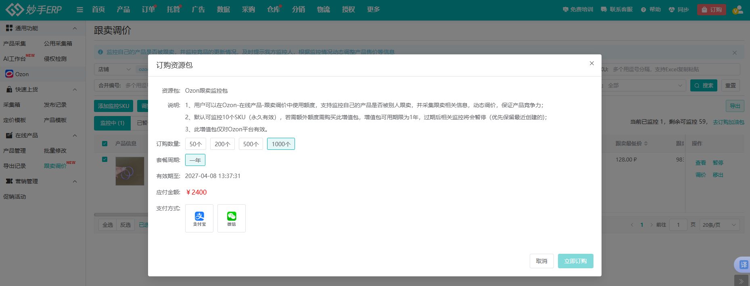The height and width of the screenshot is (286, 750).
Task: Toggle the hamburger menu icon
Action: click(x=80, y=10)
